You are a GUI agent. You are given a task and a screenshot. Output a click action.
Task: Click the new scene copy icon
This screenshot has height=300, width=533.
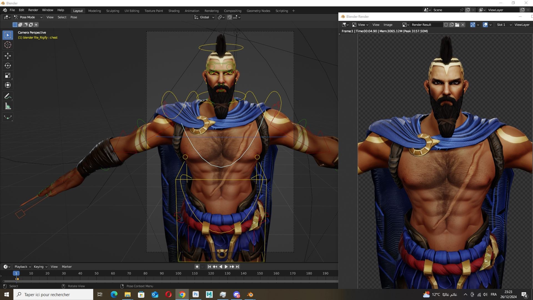pos(468,10)
